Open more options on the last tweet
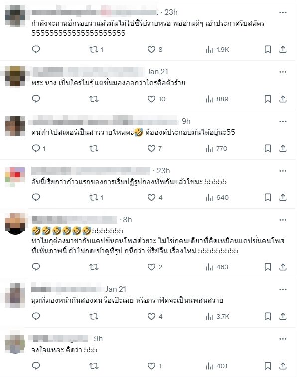The image size is (297, 377). [x=283, y=339]
